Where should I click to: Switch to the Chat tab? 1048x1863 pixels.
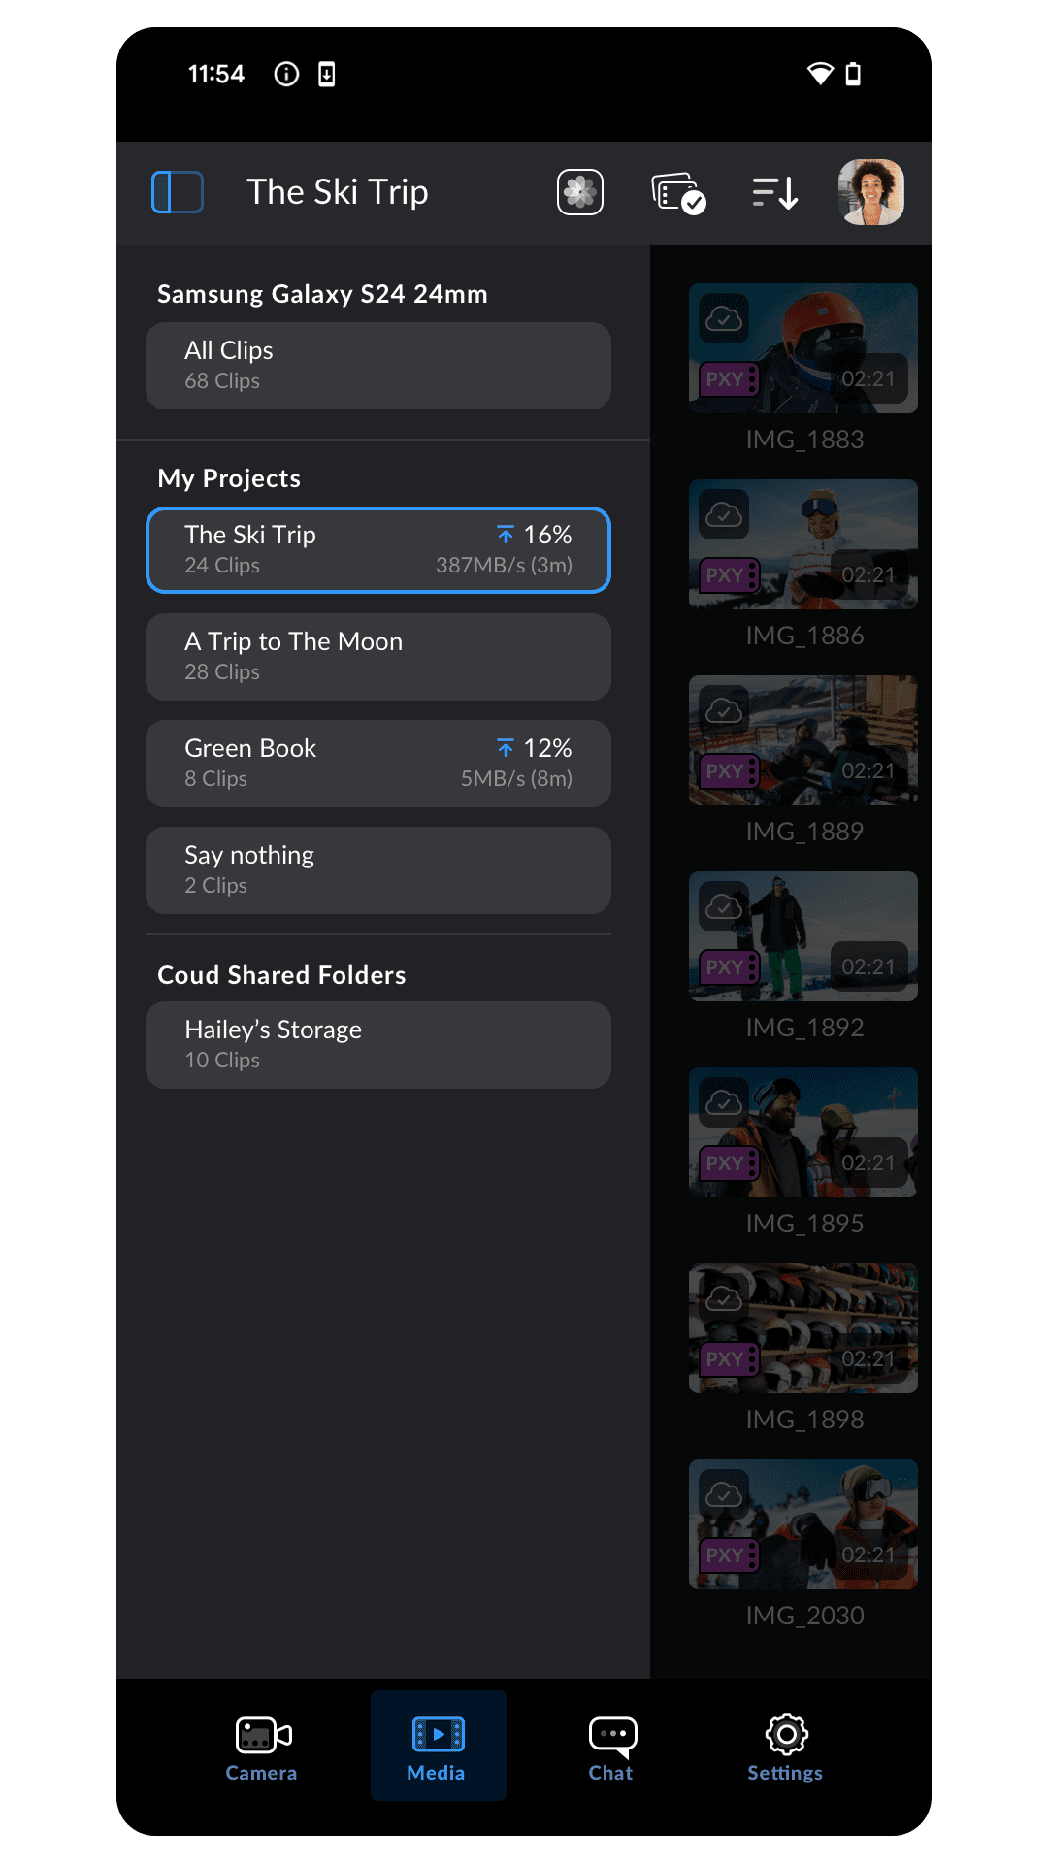pos(611,1747)
